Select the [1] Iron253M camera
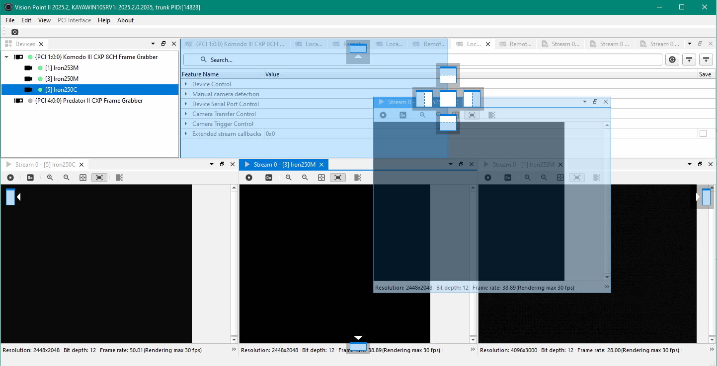Screen dimensions: 717x366 pos(62,68)
